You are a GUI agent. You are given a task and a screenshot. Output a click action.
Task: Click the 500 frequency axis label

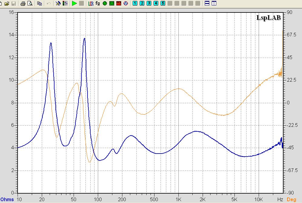coord(154,199)
